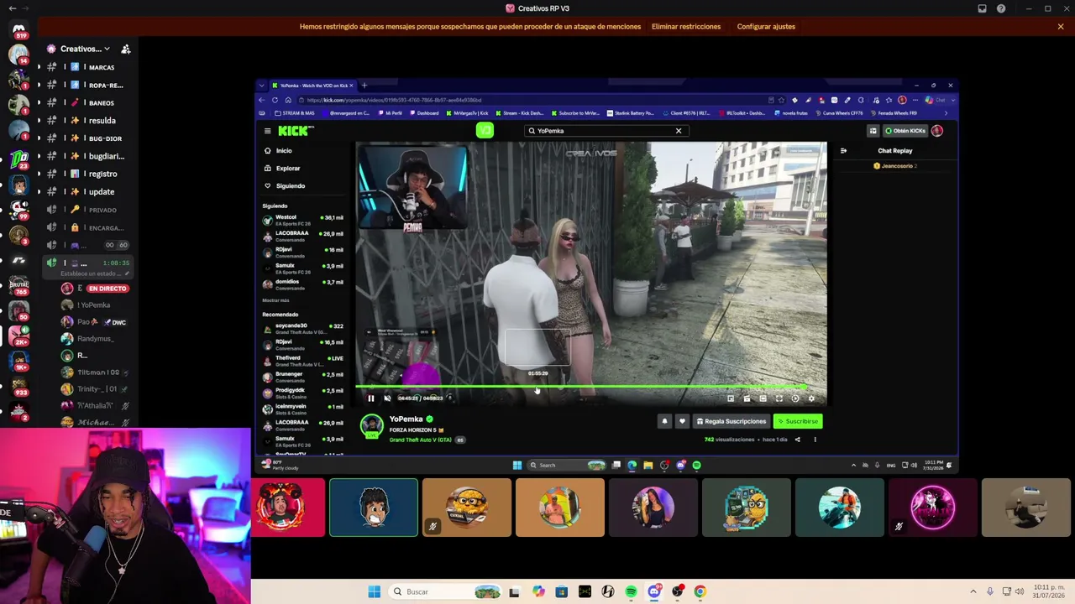Expand the BANEOS channel arrow
The image size is (1075, 604).
pos(38,102)
